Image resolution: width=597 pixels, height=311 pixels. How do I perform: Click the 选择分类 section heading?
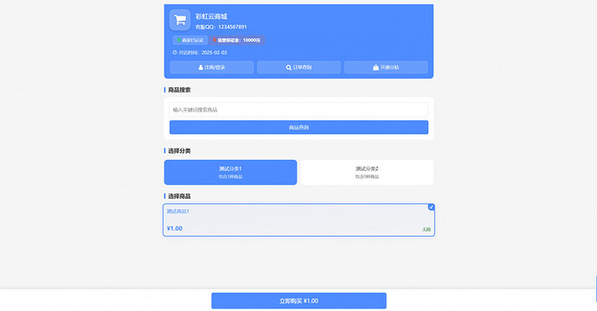tap(179, 151)
